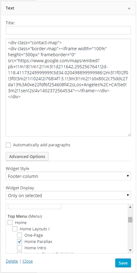Tick the Home Intro checkbox
The height and width of the screenshot is (273, 137).
pos(20,248)
